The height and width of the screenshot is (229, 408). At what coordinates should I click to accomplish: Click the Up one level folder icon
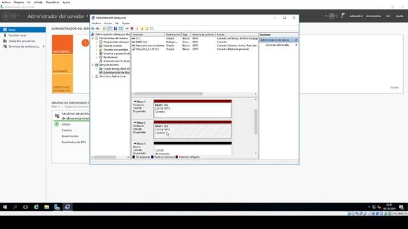105,29
